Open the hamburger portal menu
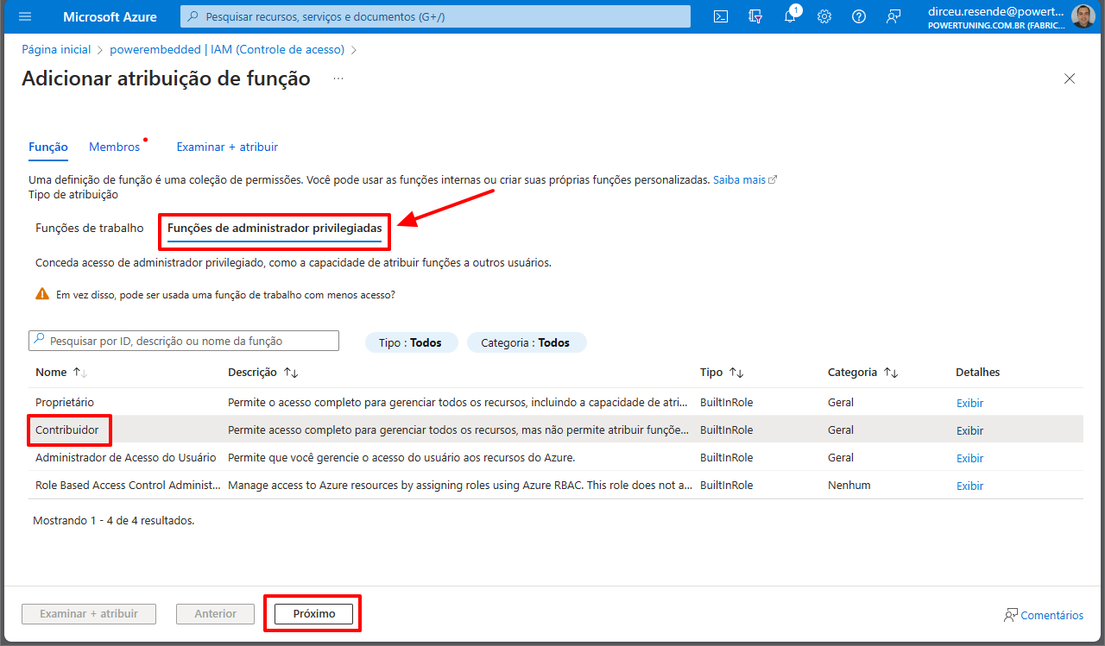Image resolution: width=1105 pixels, height=646 pixels. tap(24, 16)
